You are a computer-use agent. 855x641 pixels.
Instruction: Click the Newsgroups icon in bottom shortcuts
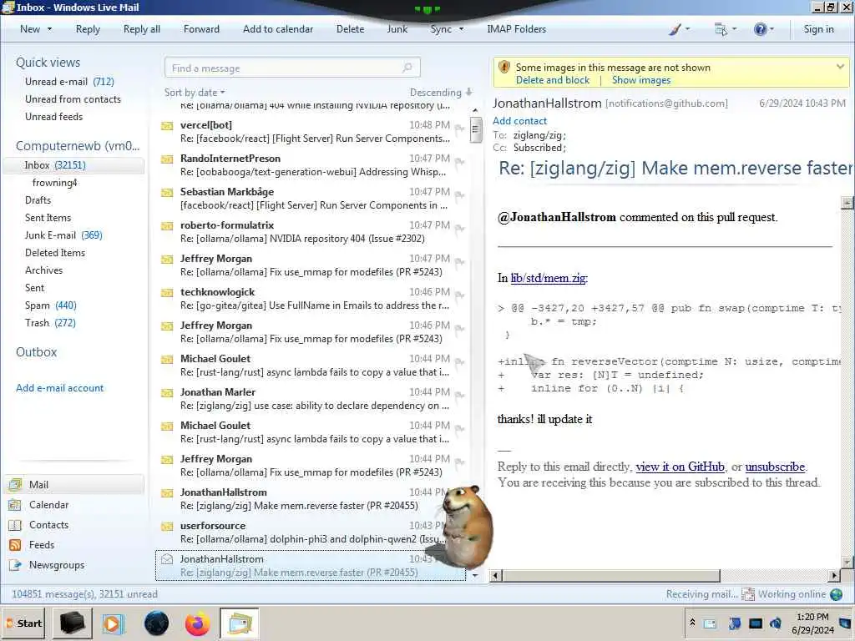(15, 565)
